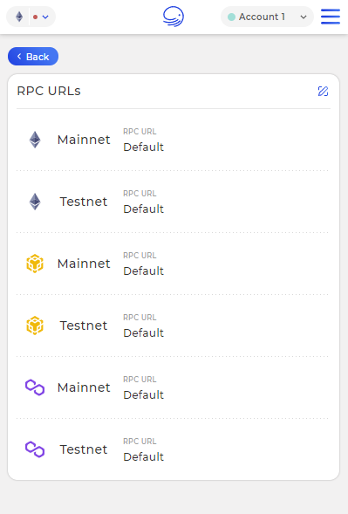Click the BNB Testnet cube icon

35,326
